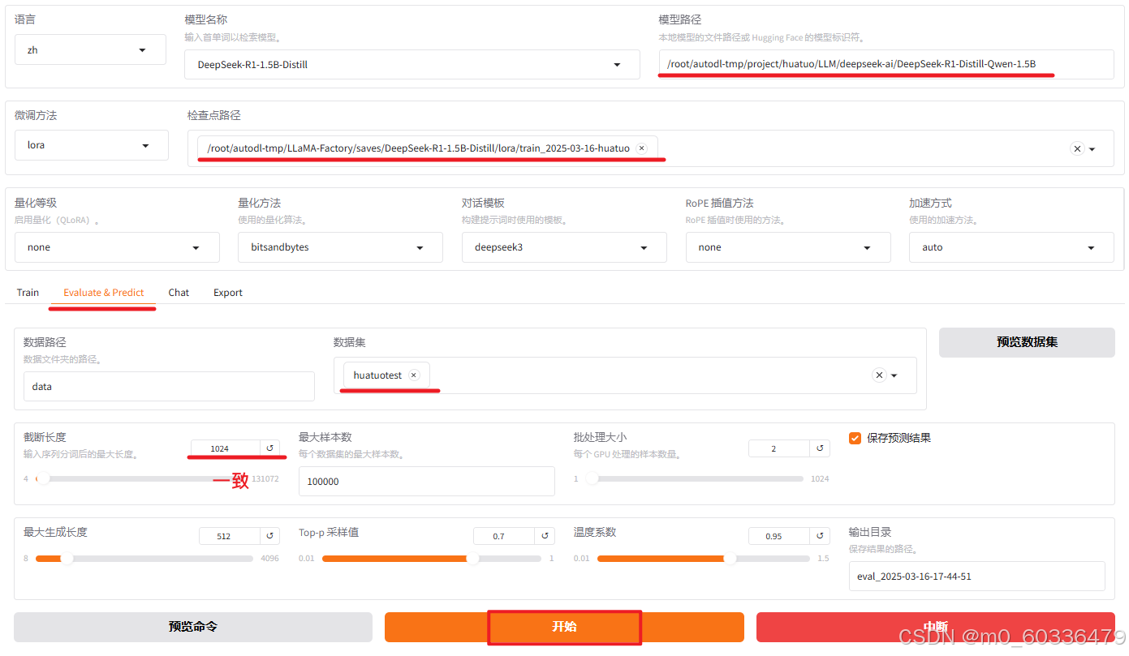Click the 输出目录 input field
This screenshot has height=656, width=1129.
click(976, 577)
